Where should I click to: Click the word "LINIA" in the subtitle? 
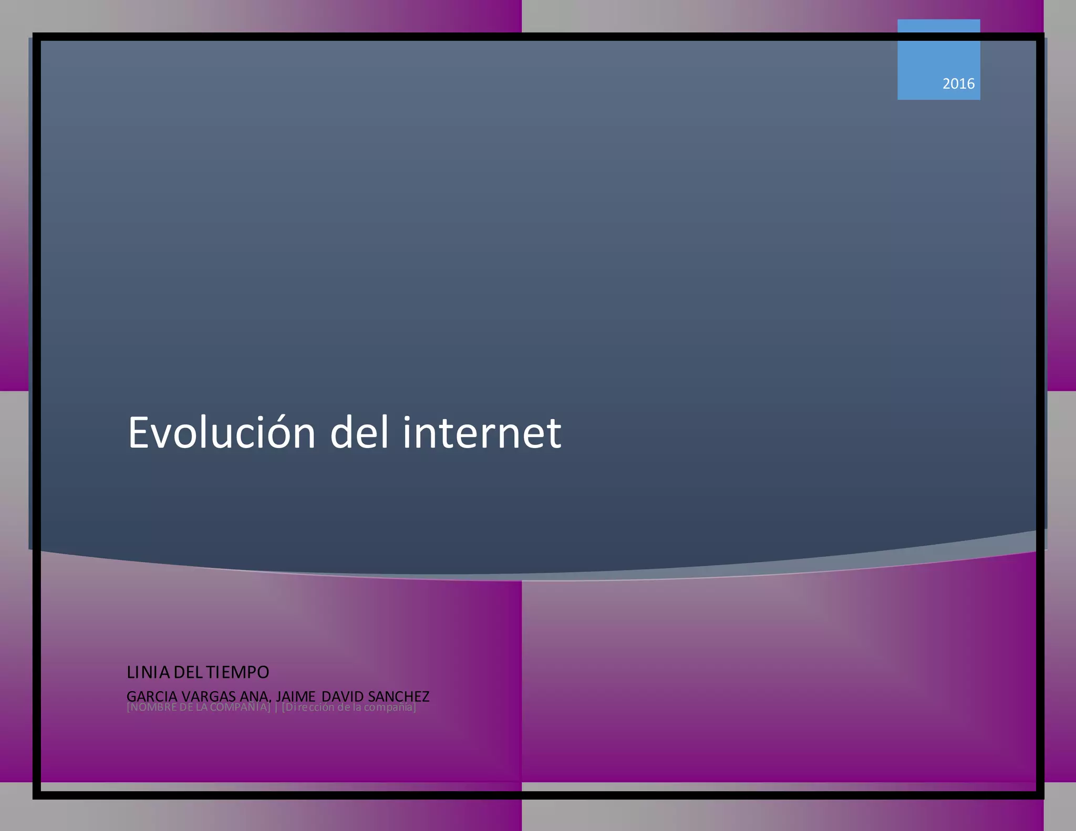tap(148, 672)
